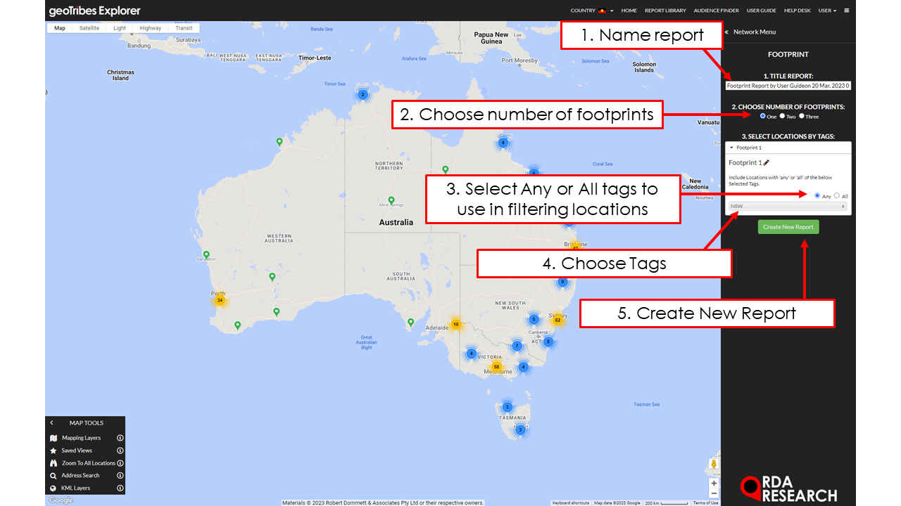Select the Highway map style

pos(151,28)
